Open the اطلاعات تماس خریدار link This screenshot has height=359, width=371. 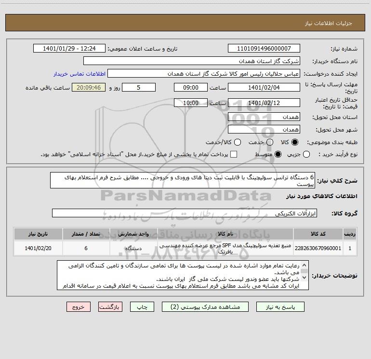[79, 74]
